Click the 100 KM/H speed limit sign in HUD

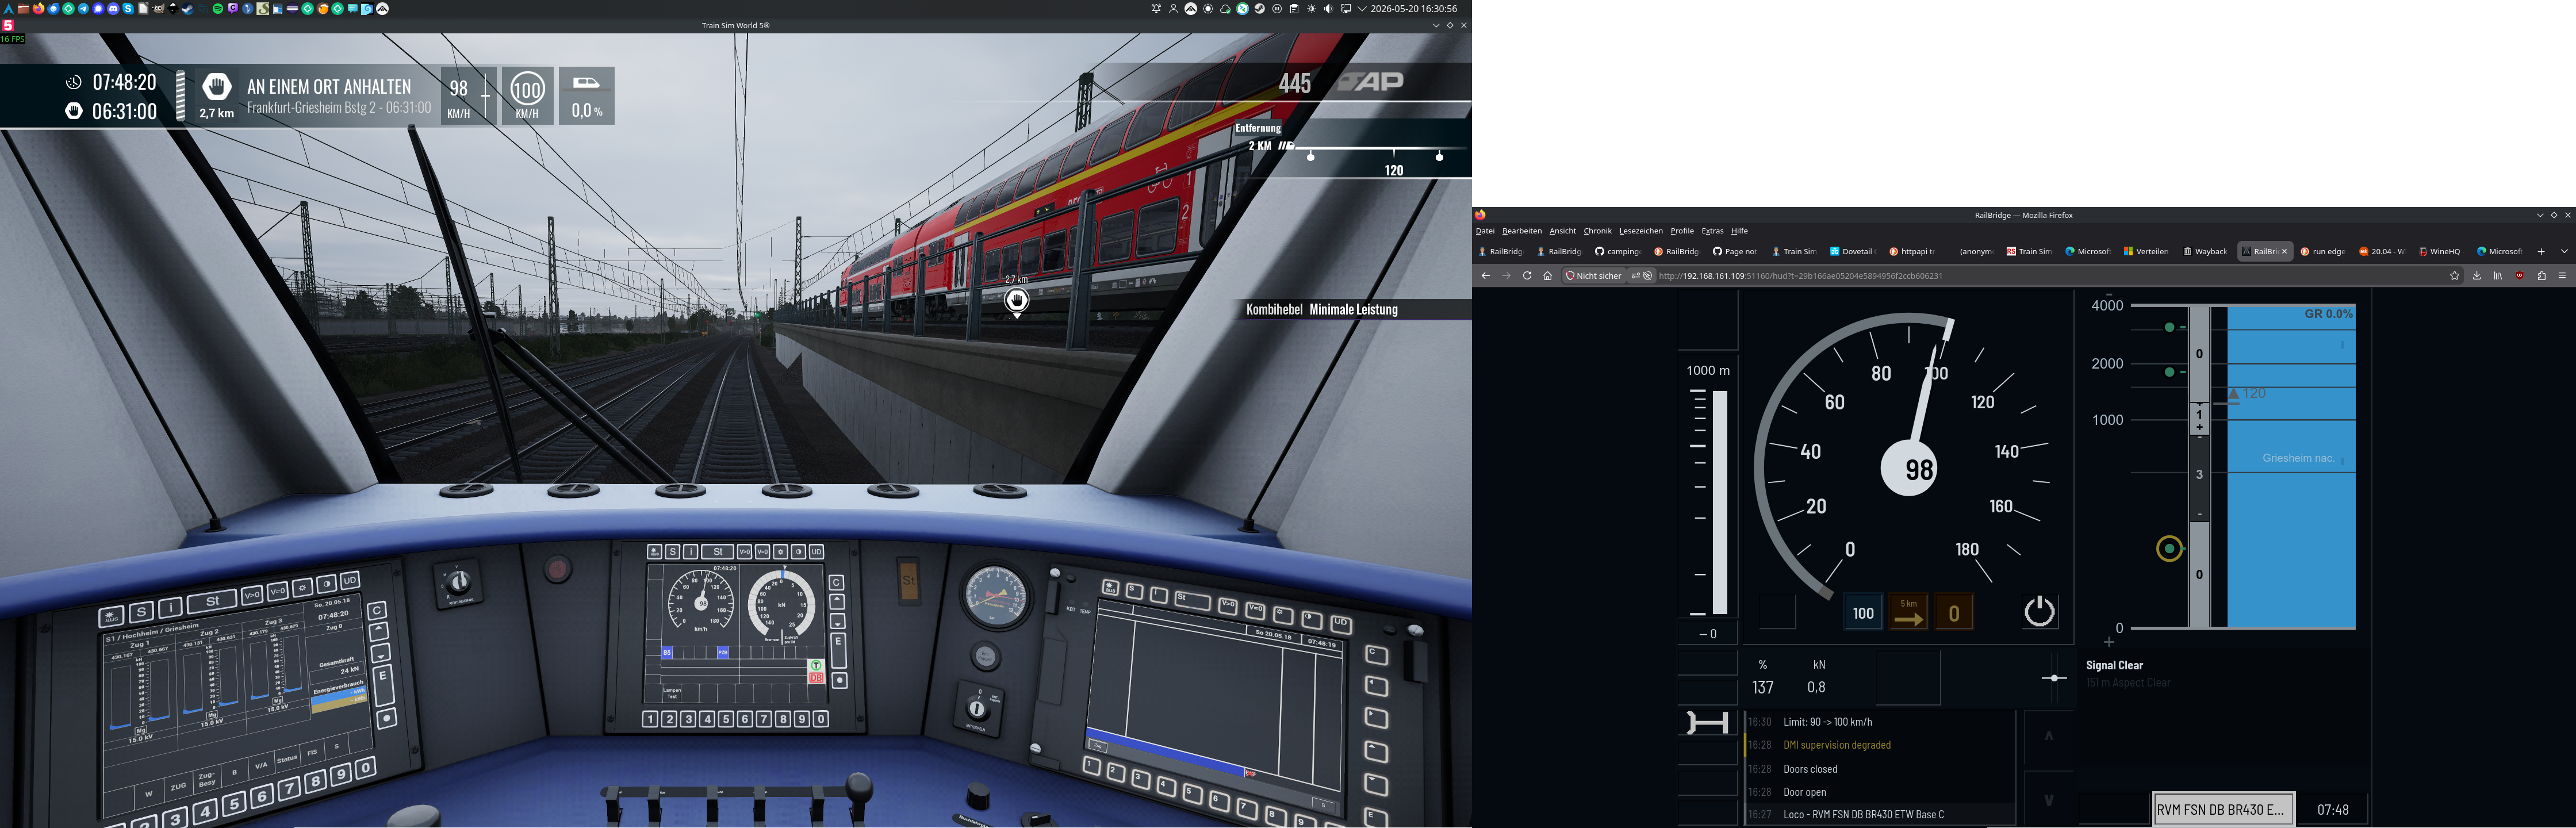[x=527, y=95]
